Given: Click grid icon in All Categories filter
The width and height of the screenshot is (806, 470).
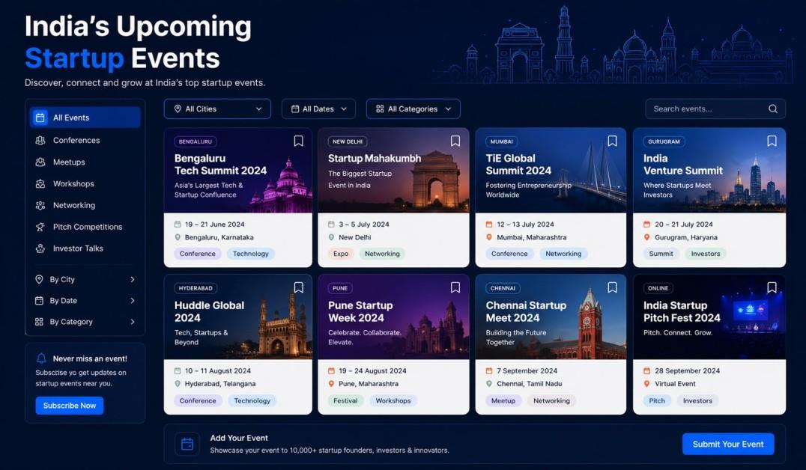Looking at the screenshot, I should pos(380,109).
